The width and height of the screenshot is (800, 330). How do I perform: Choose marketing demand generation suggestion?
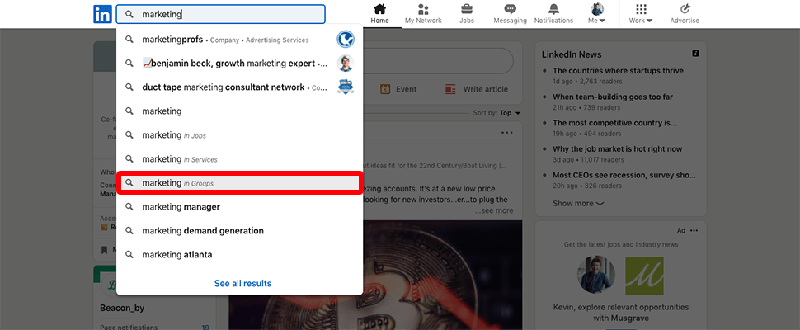point(239,230)
